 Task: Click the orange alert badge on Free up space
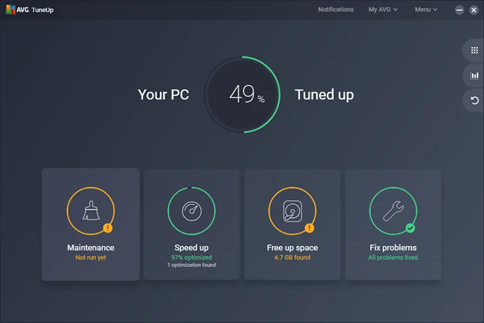pyautogui.click(x=309, y=228)
